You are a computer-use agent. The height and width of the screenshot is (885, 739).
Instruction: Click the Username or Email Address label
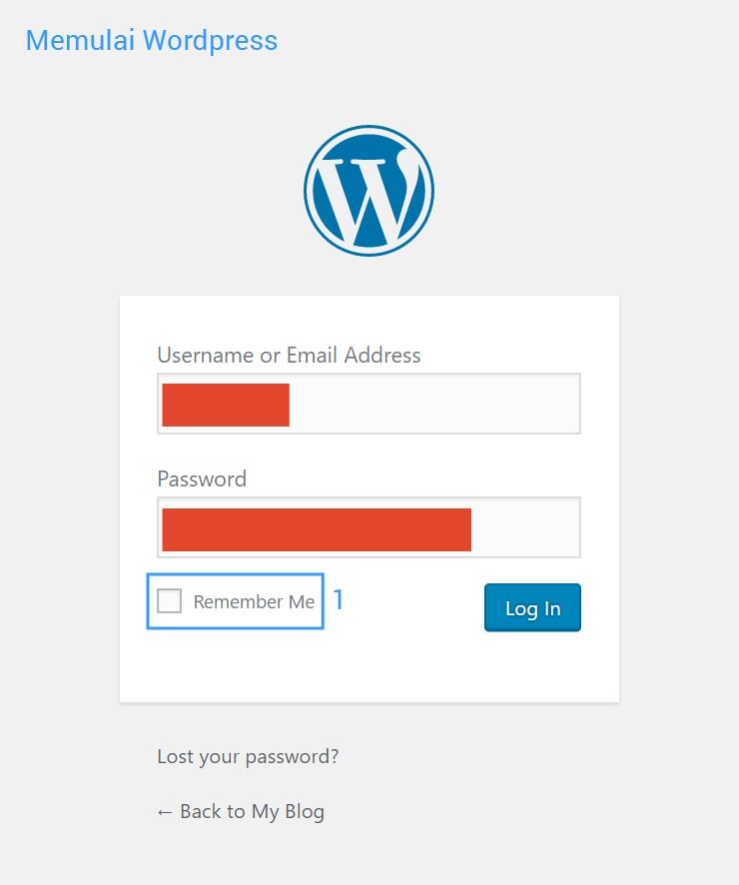[x=289, y=355]
